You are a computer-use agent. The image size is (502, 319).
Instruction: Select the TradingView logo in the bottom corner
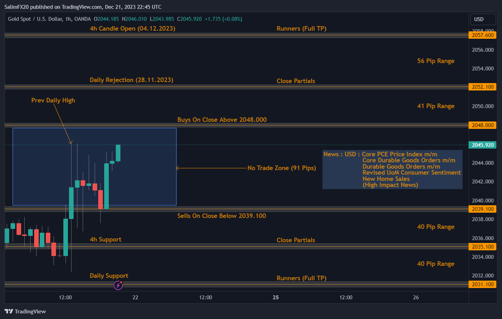click(25, 311)
